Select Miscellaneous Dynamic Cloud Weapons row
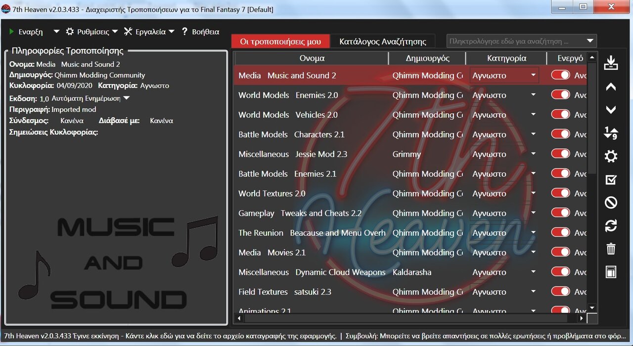 click(410, 272)
